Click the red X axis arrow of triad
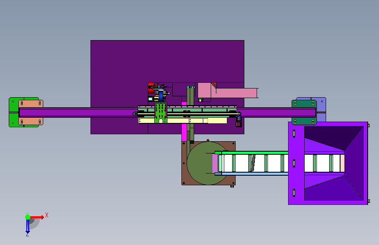 point(38,217)
